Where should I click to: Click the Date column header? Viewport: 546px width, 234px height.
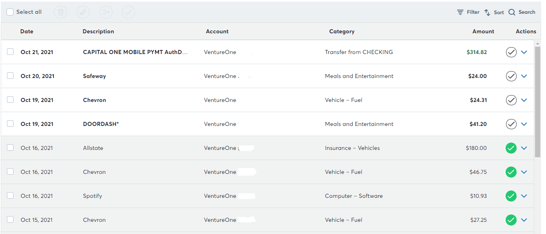[x=27, y=31]
